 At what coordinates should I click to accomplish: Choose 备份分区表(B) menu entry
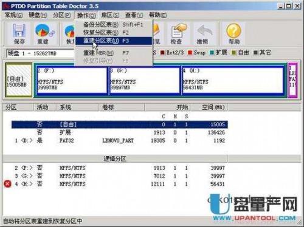114,24
